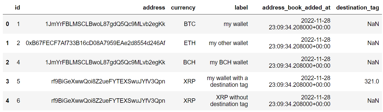Click the id 5 cell

[x=18, y=81]
